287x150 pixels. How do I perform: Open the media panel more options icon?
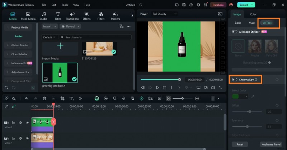tap(128, 26)
